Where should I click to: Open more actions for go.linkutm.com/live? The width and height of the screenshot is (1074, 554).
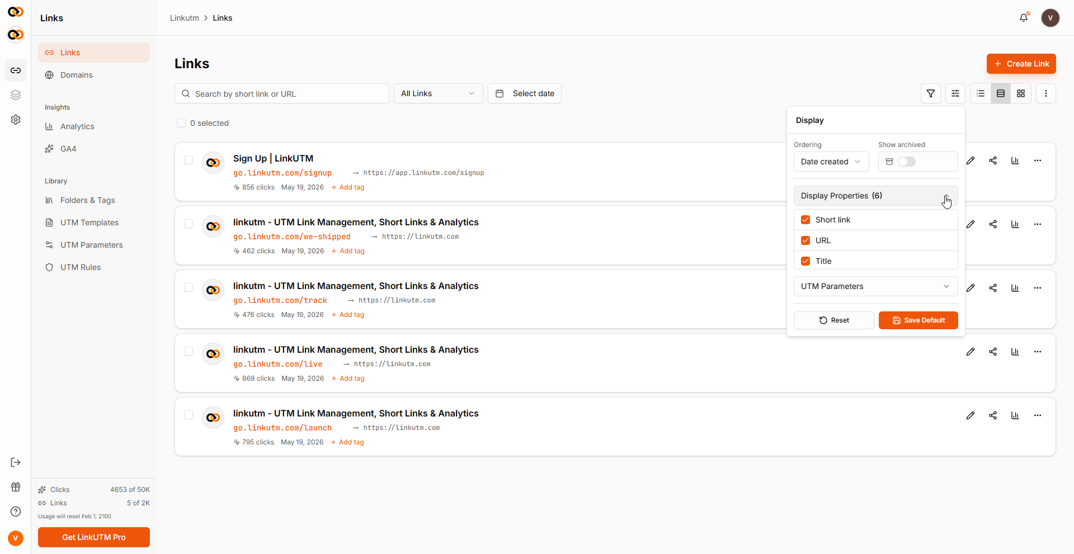[1038, 352]
